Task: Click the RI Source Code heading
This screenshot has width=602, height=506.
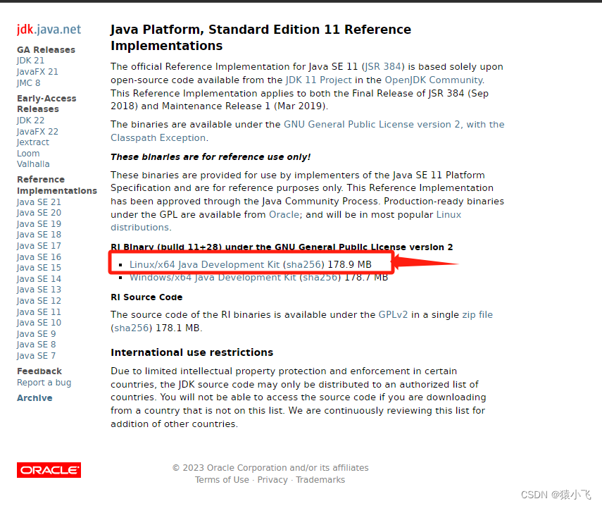Action: coord(146,297)
